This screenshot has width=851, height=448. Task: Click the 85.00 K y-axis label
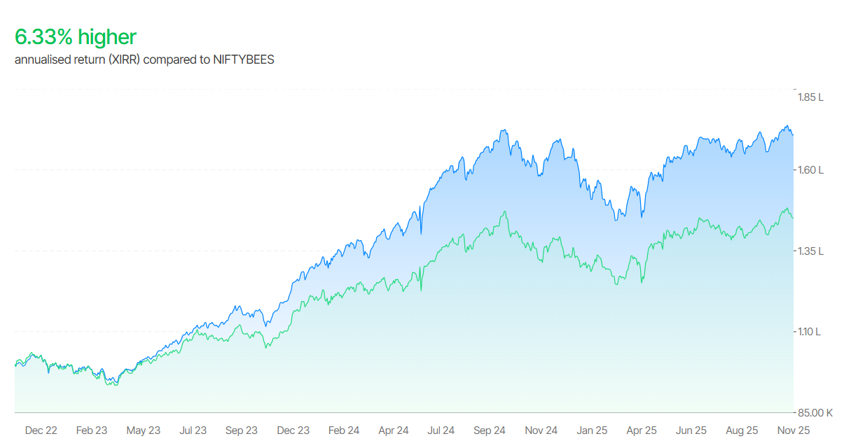(815, 412)
